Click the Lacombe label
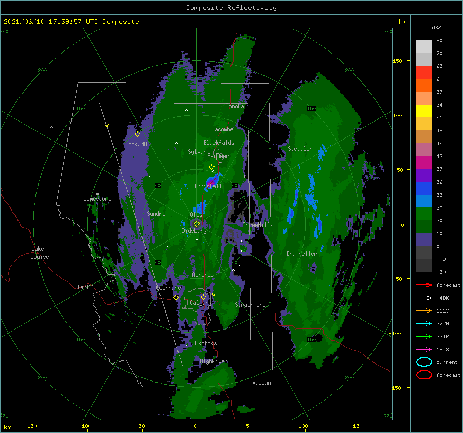This screenshot has width=463, height=433. [x=222, y=129]
